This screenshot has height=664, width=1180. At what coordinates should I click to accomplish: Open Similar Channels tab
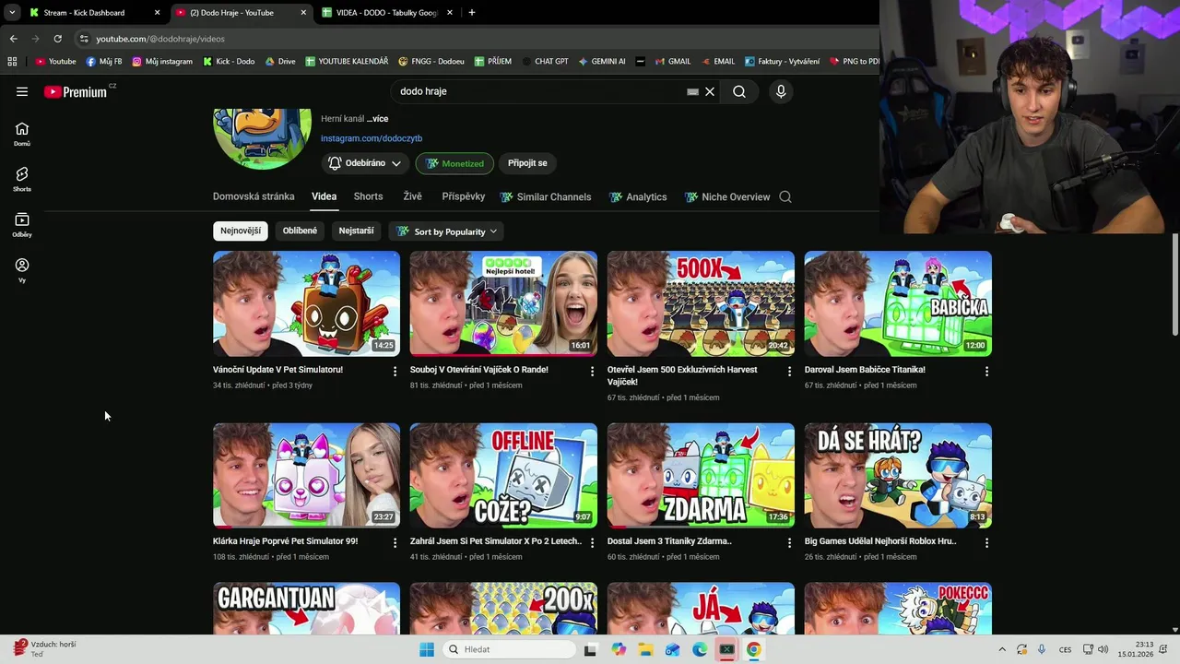tap(546, 196)
